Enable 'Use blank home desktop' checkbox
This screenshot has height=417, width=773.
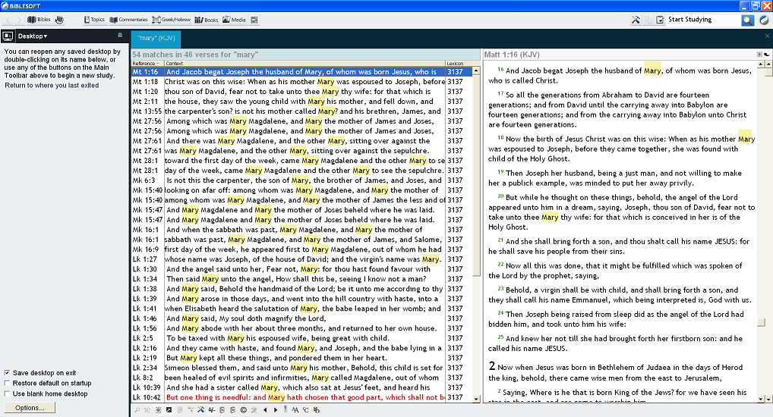(x=7, y=393)
